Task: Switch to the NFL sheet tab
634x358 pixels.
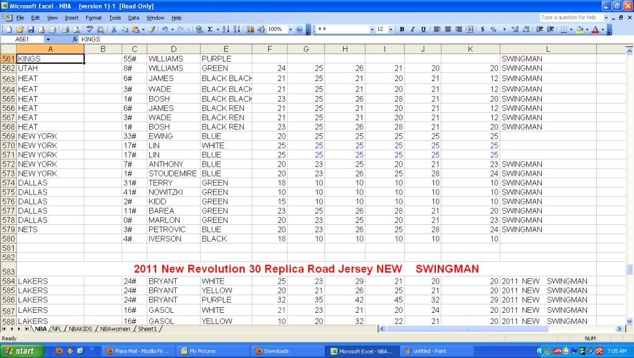Action: click(x=57, y=329)
